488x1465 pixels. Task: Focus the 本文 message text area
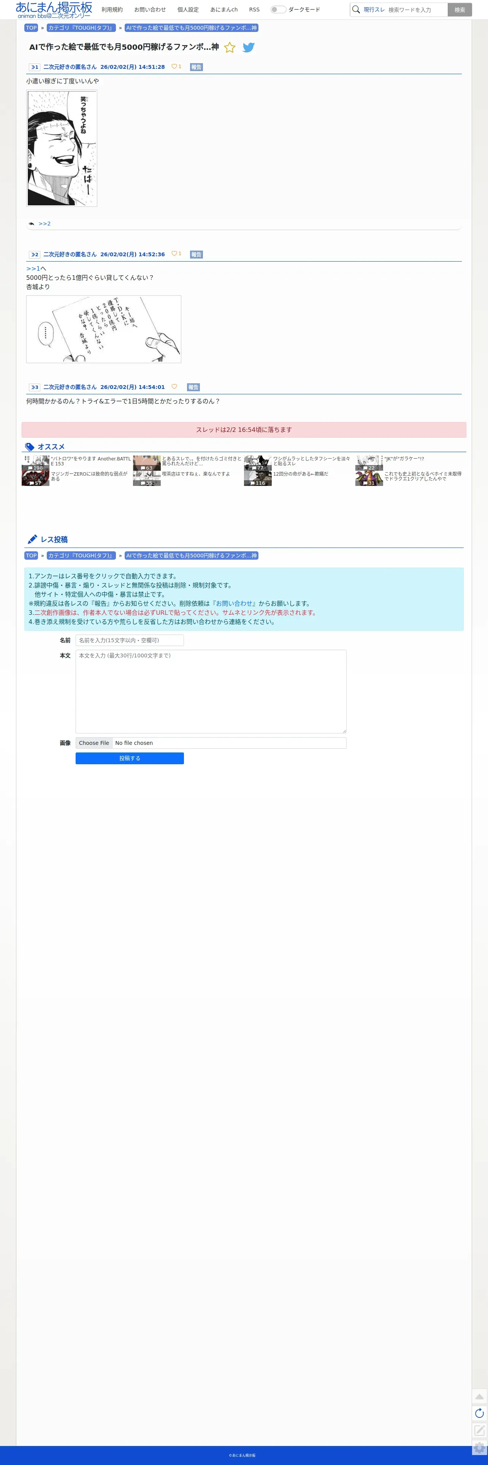pyautogui.click(x=211, y=692)
